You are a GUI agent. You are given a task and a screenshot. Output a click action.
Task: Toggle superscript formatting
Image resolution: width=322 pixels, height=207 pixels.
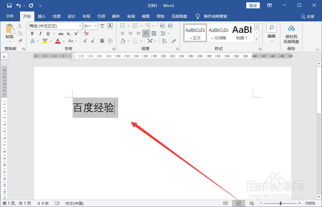pos(76,33)
